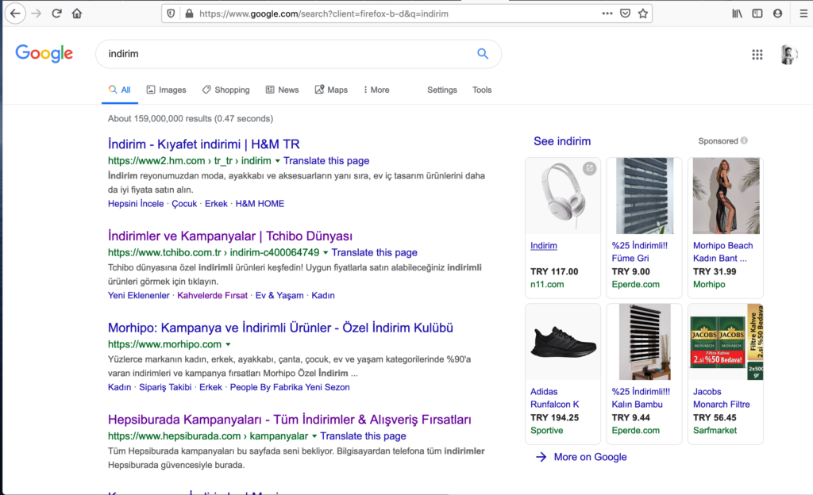The height and width of the screenshot is (495, 813).
Task: Bookmark this page with the star
Action: click(x=643, y=13)
